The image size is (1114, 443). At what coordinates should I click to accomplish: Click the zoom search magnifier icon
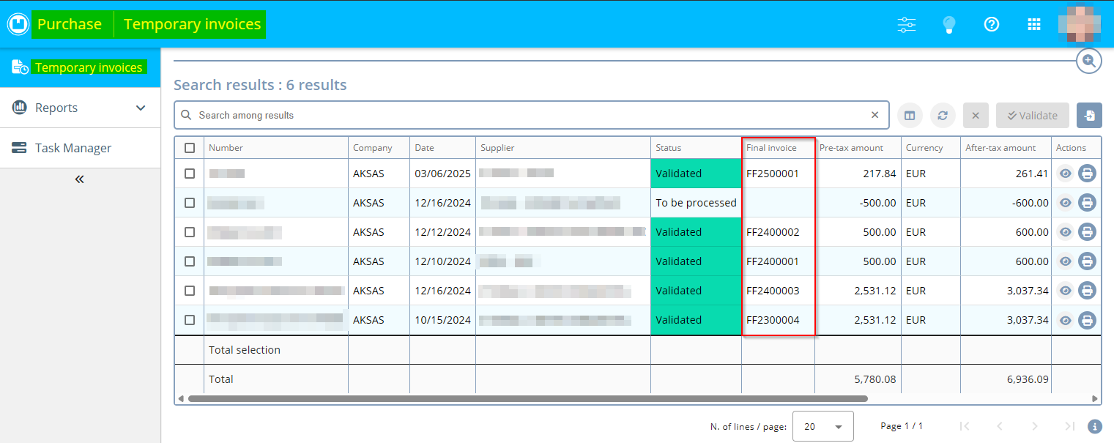point(1089,61)
